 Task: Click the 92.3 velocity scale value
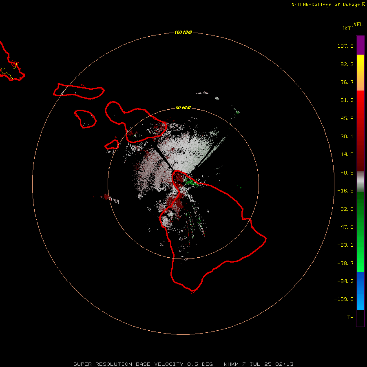point(347,64)
